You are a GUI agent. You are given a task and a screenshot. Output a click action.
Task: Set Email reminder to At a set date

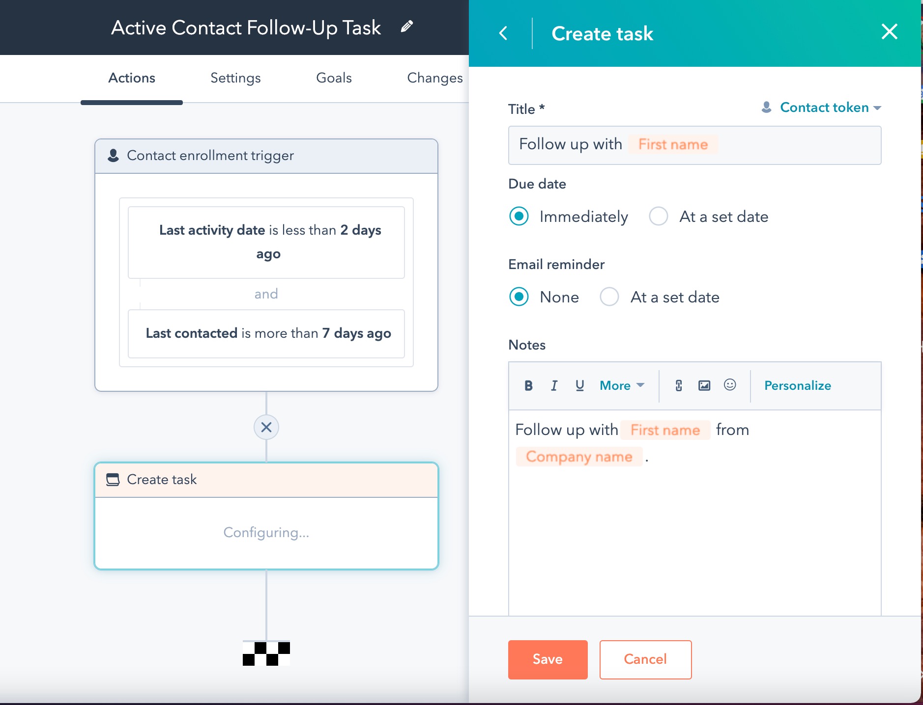609,297
